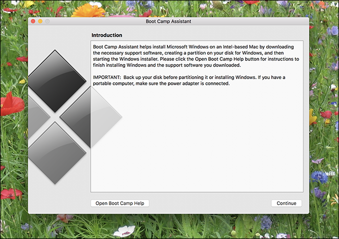Close the Boot Camp Assistant window
The image size is (339, 239).
click(33, 21)
